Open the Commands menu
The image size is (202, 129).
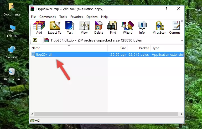point(48,17)
